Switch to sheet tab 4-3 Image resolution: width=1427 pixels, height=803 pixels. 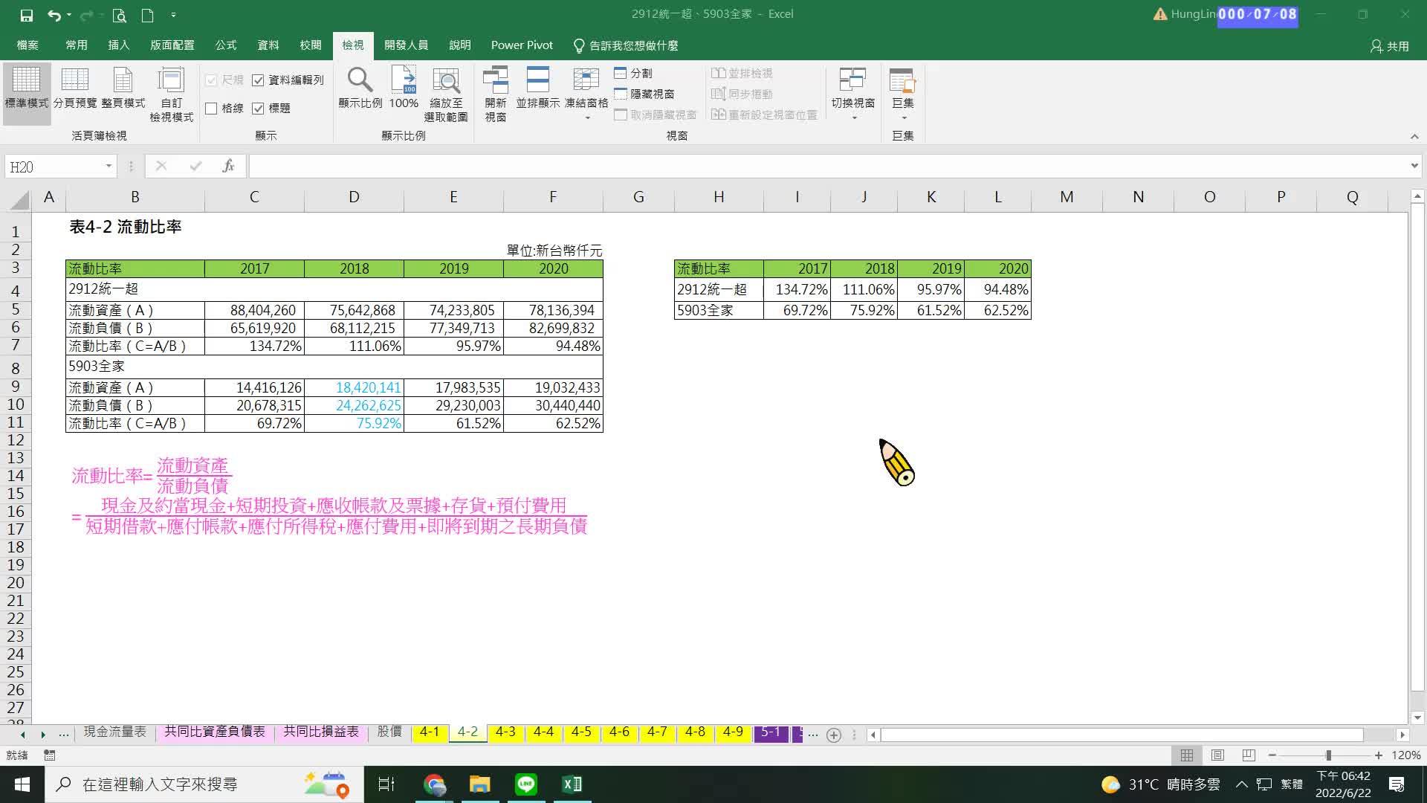[x=505, y=732]
